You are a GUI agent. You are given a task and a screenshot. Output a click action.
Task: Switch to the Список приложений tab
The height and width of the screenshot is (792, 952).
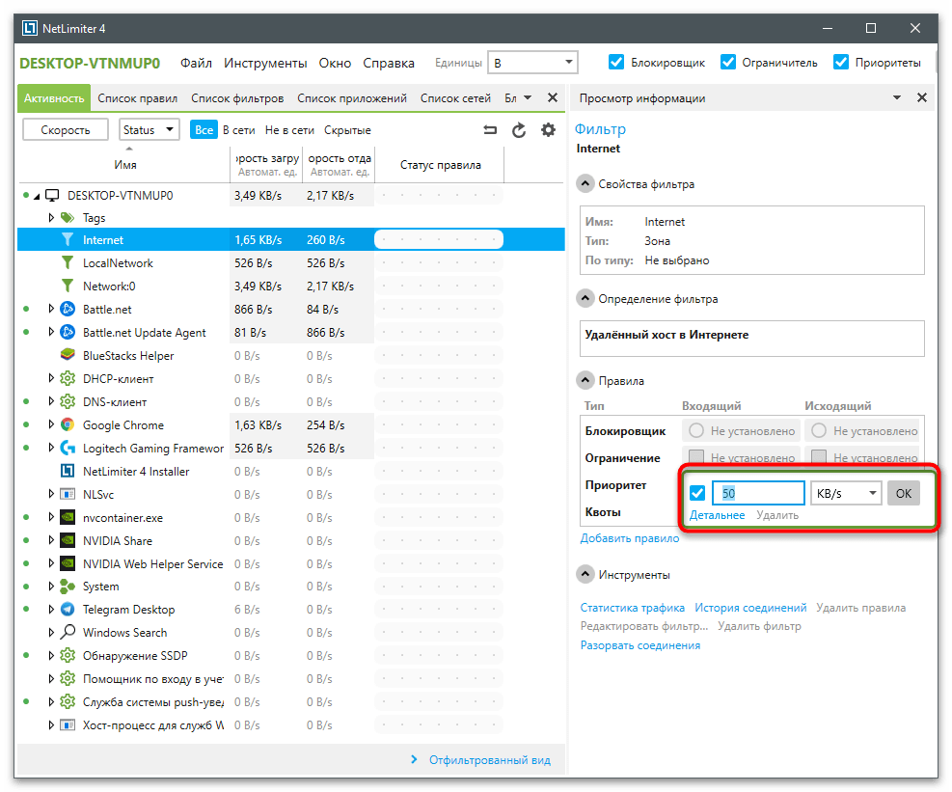[351, 97]
